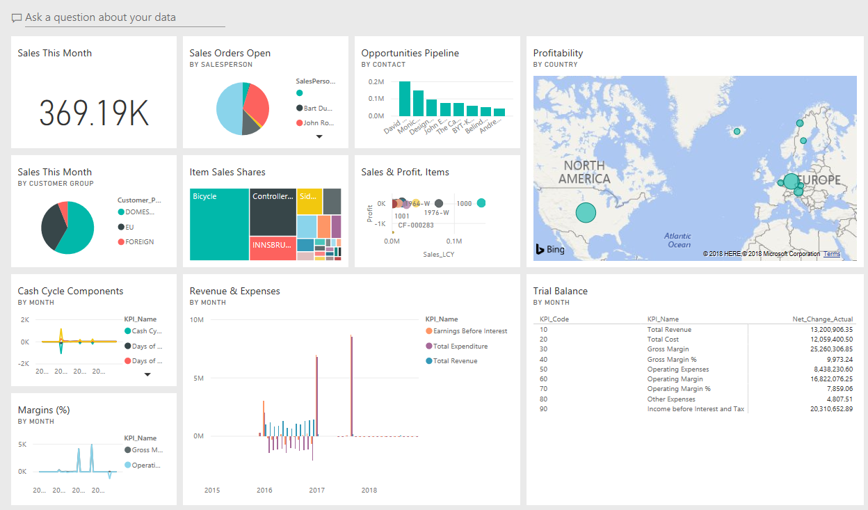Click the KPI_Name column header in Trial Balance
This screenshot has height=510, width=868.
(x=662, y=319)
